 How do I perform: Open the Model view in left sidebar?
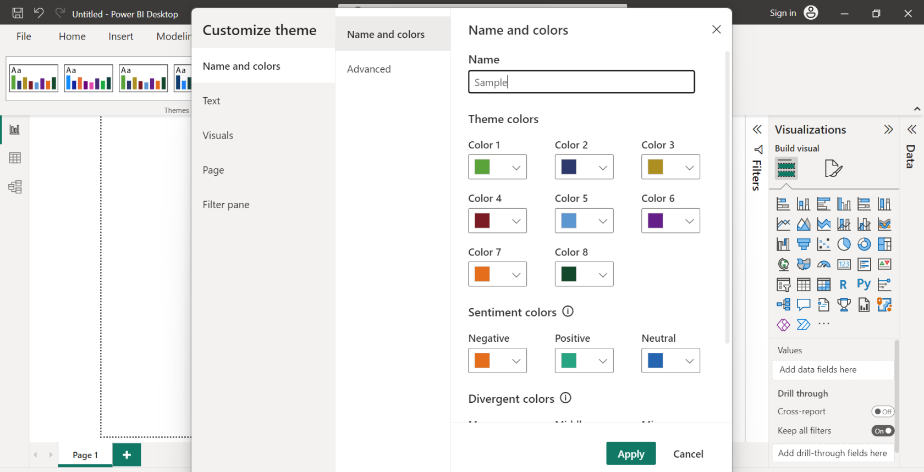15,187
